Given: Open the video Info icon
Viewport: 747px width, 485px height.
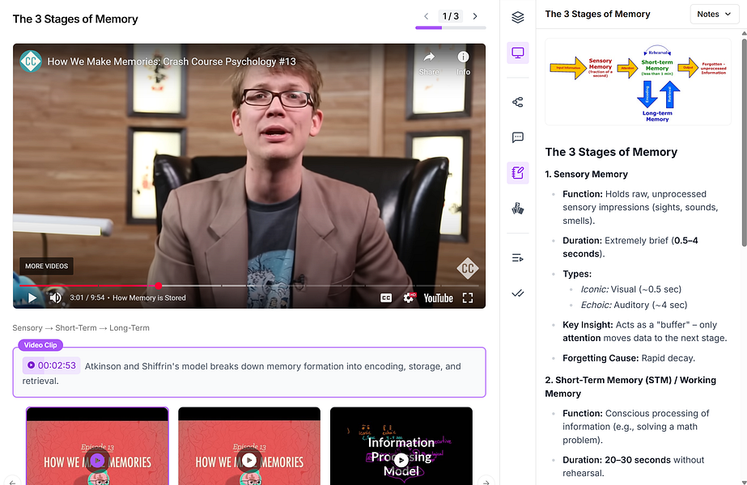Looking at the screenshot, I should click(x=463, y=57).
